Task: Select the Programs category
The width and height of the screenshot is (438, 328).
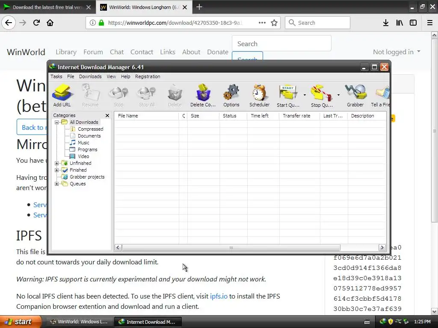Action: 87,149
